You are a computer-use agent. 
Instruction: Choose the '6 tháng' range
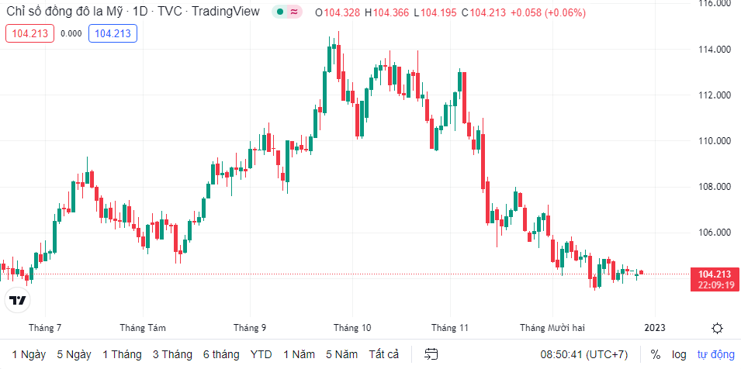(221, 354)
